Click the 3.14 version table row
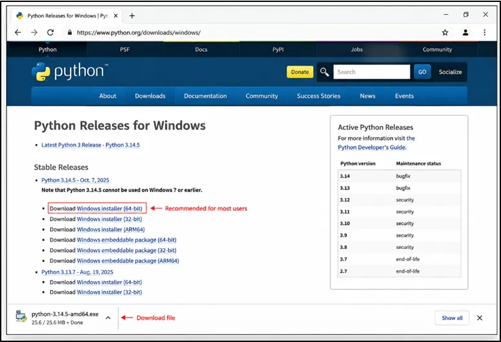Image resolution: width=501 pixels, height=342 pixels. [x=399, y=176]
